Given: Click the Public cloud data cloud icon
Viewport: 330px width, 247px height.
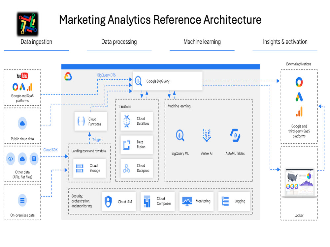Looking at the screenshot, I should (x=22, y=123).
